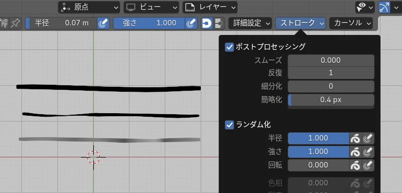The image size is (402, 193).
Task: Click the スムーズ label text
Action: pyautogui.click(x=268, y=60)
